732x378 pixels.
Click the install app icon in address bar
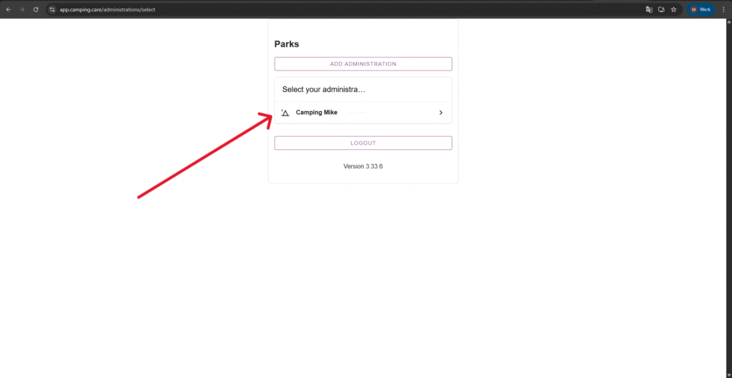coord(661,9)
